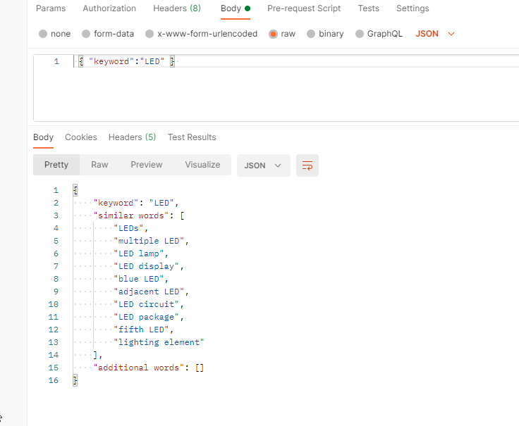
Task: Select the none body type radio
Action: point(43,34)
